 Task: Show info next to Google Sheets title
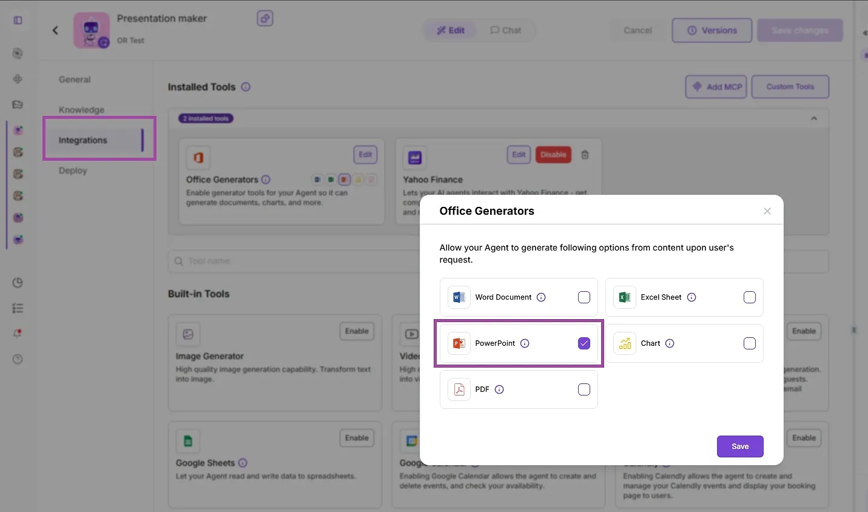pyautogui.click(x=243, y=463)
